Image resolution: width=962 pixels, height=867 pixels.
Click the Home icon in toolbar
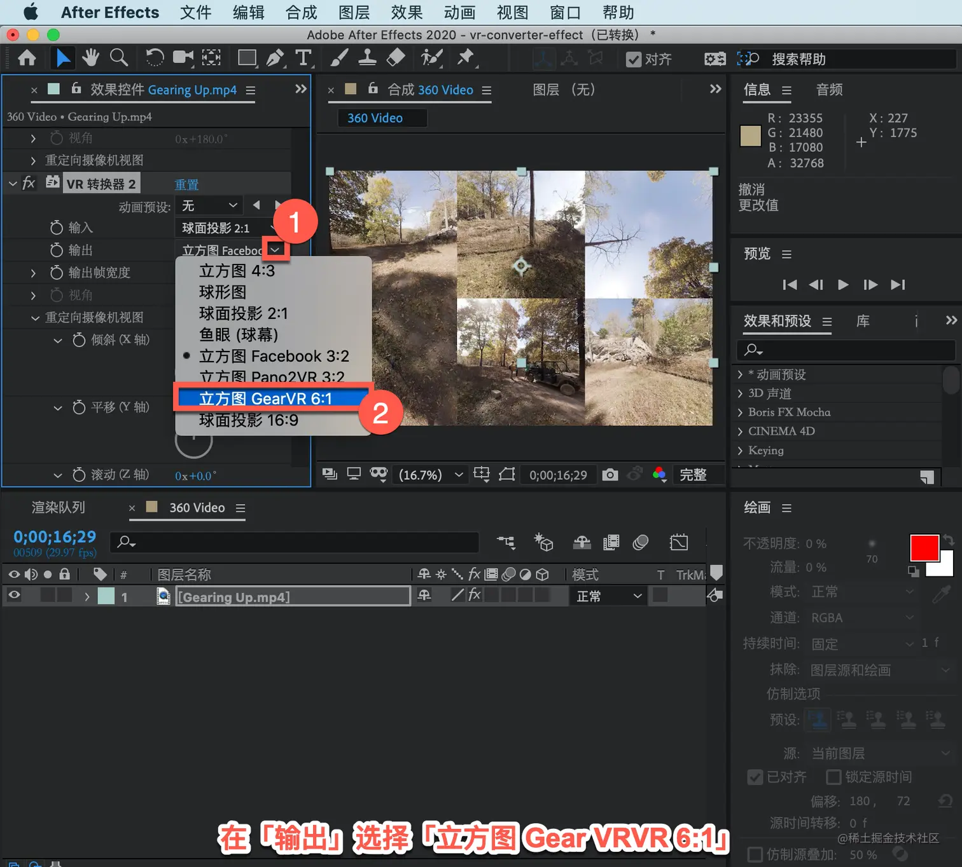point(27,58)
